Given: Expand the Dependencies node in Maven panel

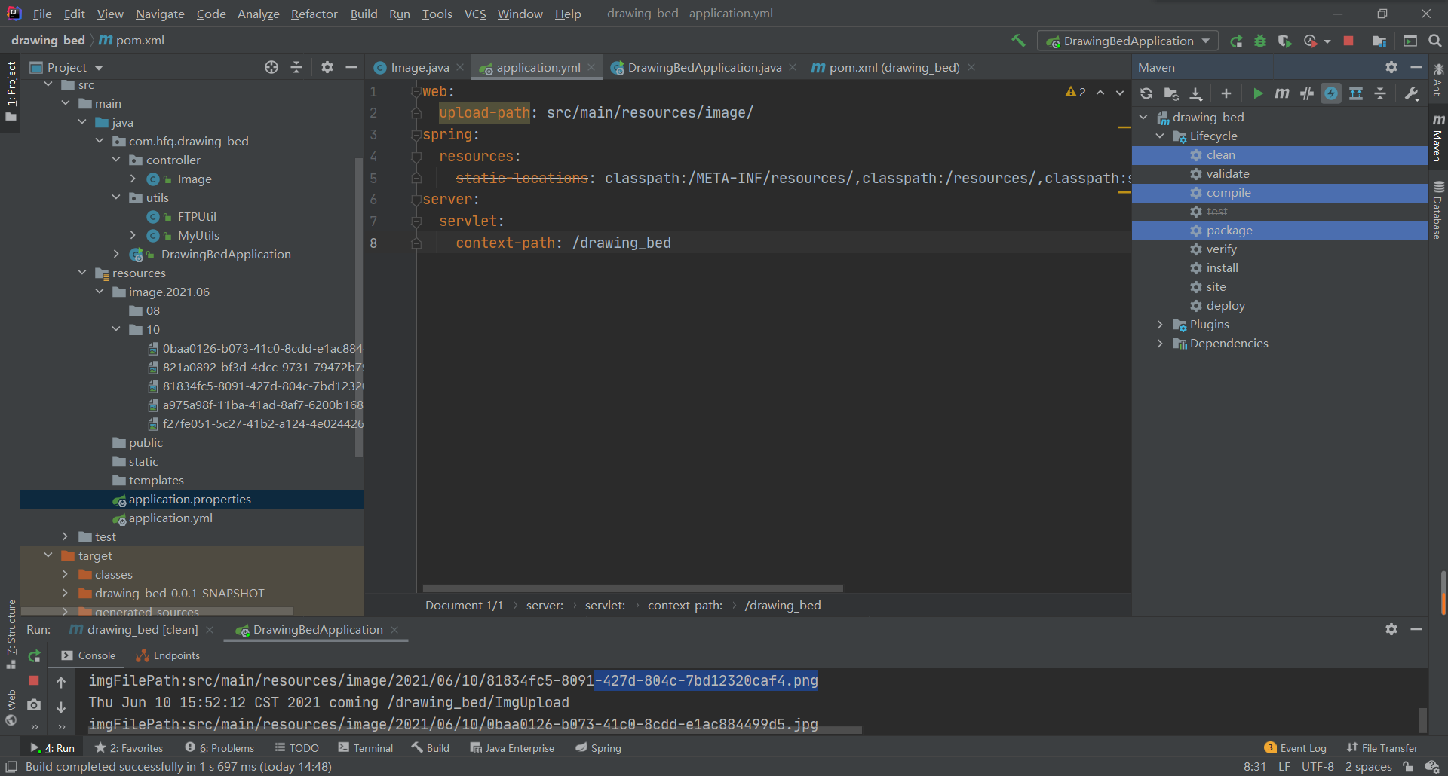Looking at the screenshot, I should 1161,343.
